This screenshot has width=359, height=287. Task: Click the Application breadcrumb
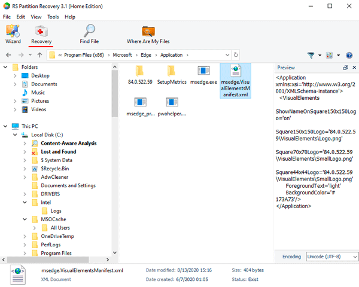click(x=171, y=55)
